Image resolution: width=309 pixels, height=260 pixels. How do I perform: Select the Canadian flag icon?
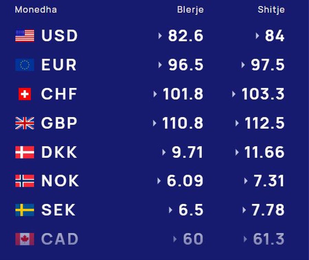coord(25,239)
